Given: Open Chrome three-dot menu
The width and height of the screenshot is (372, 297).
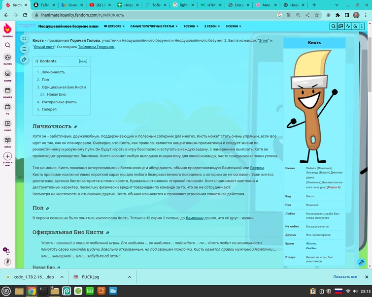Looking at the screenshot, I should point(366,15).
